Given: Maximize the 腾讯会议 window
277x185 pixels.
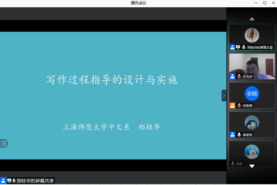Looking at the screenshot, I should pos(264,3).
